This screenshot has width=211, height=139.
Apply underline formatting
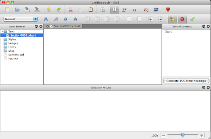65,19
